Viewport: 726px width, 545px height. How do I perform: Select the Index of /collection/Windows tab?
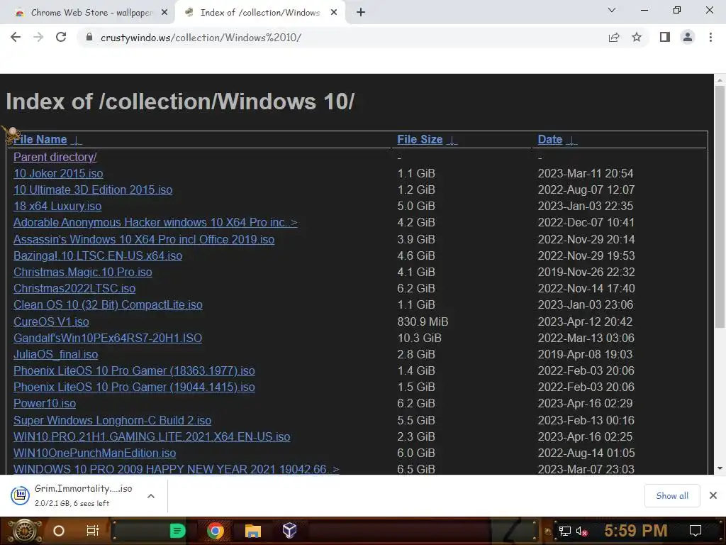[x=259, y=13]
